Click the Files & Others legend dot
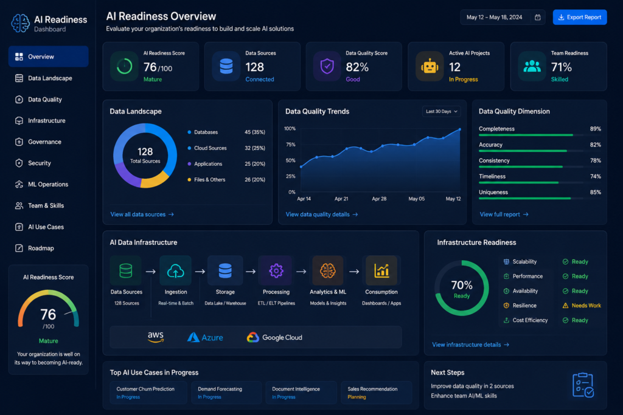 tap(189, 180)
